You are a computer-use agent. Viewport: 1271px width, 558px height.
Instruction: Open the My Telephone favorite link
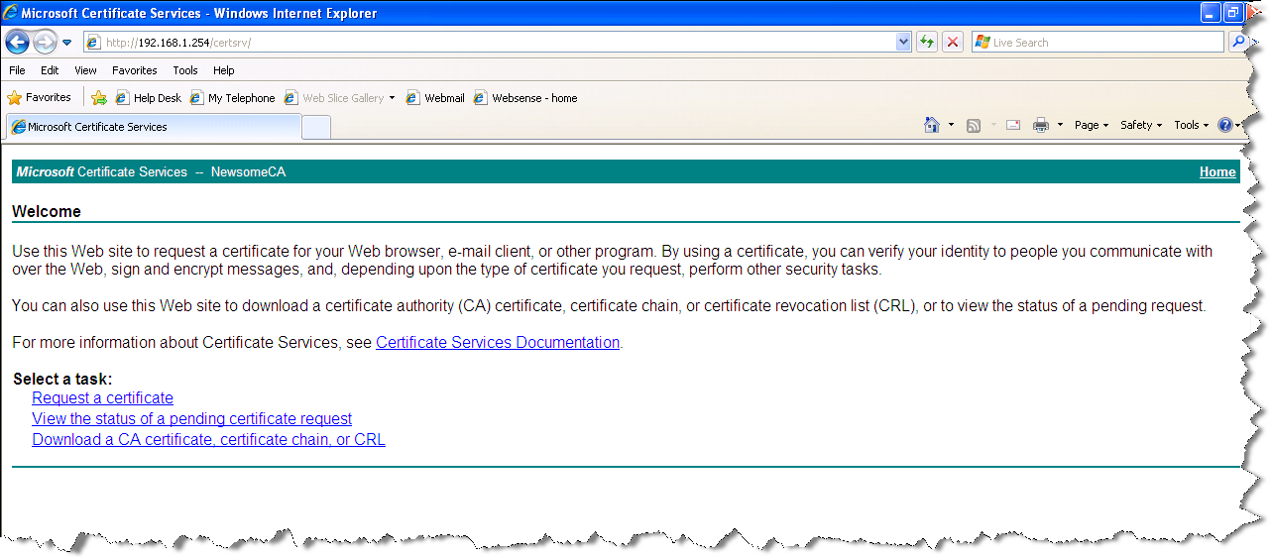point(232,98)
